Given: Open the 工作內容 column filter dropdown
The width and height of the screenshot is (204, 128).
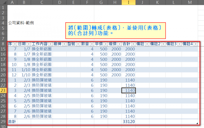Looking at the screenshot, I should coord(50,44).
